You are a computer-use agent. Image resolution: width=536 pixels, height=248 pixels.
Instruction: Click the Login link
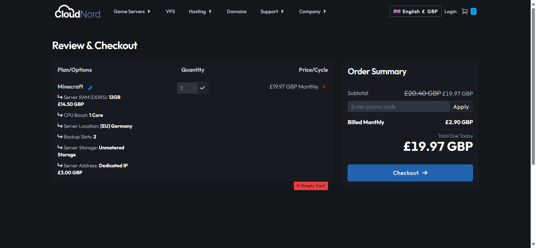450,11
